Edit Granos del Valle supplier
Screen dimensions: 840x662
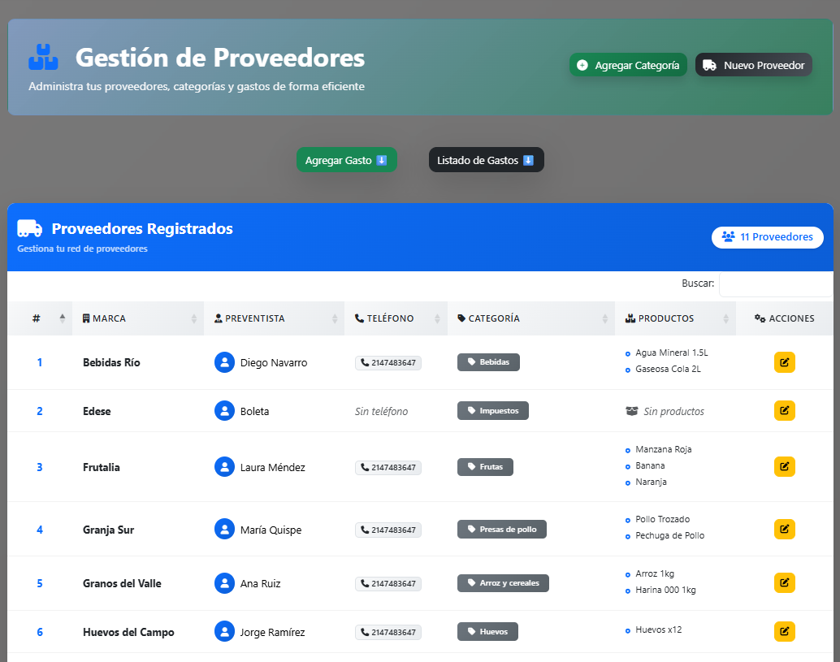click(784, 583)
